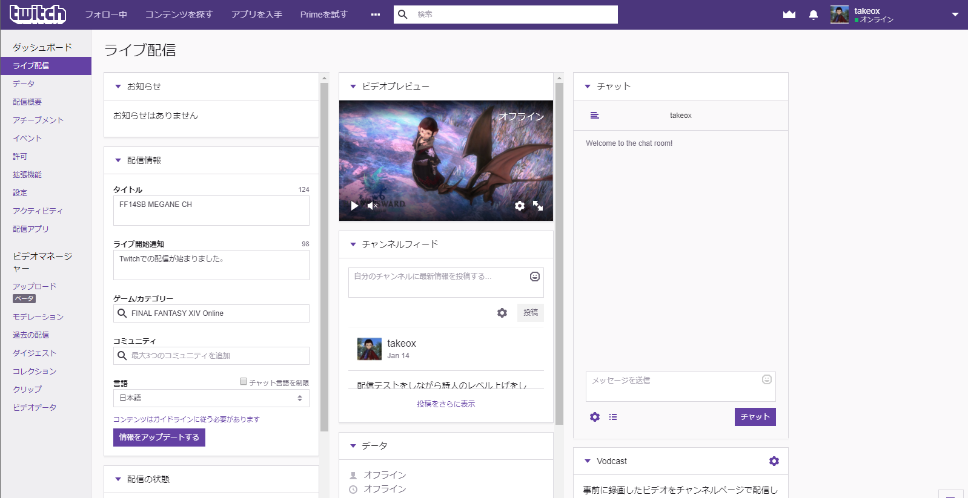Click game category search icon
This screenshot has height=498, width=968.
122,313
